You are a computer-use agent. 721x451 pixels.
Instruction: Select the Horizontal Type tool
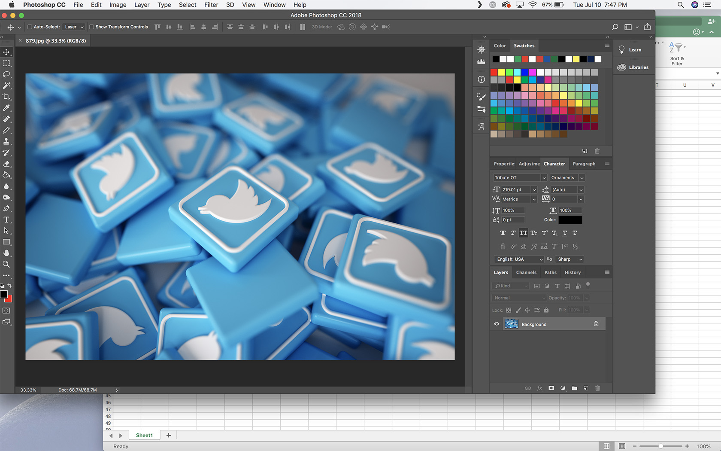pos(6,220)
